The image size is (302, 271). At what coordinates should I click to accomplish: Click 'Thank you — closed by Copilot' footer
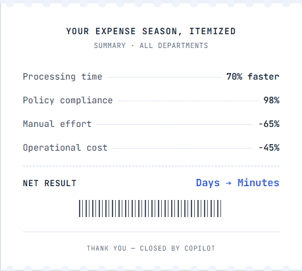pyautogui.click(x=151, y=248)
